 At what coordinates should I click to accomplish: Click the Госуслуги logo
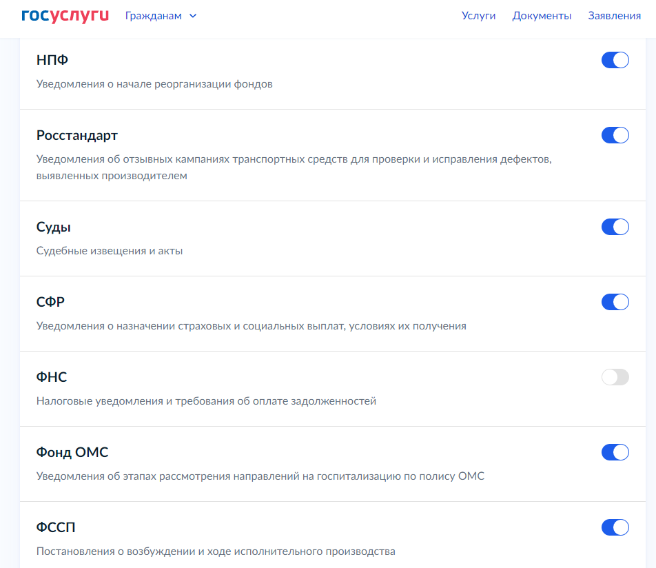(65, 16)
